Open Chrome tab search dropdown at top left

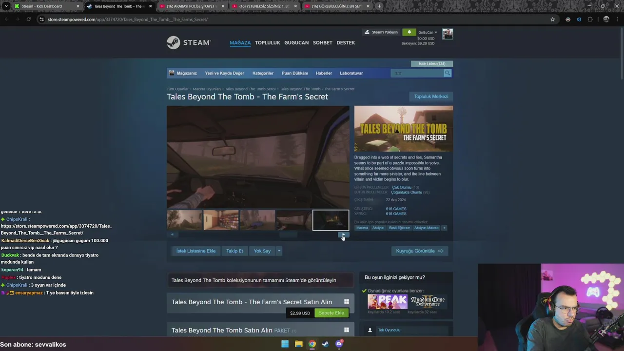[x=6, y=6]
